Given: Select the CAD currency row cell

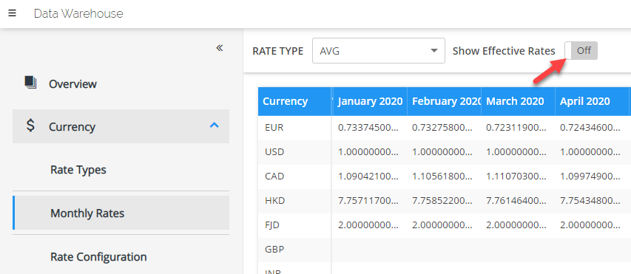Looking at the screenshot, I should [x=294, y=177].
